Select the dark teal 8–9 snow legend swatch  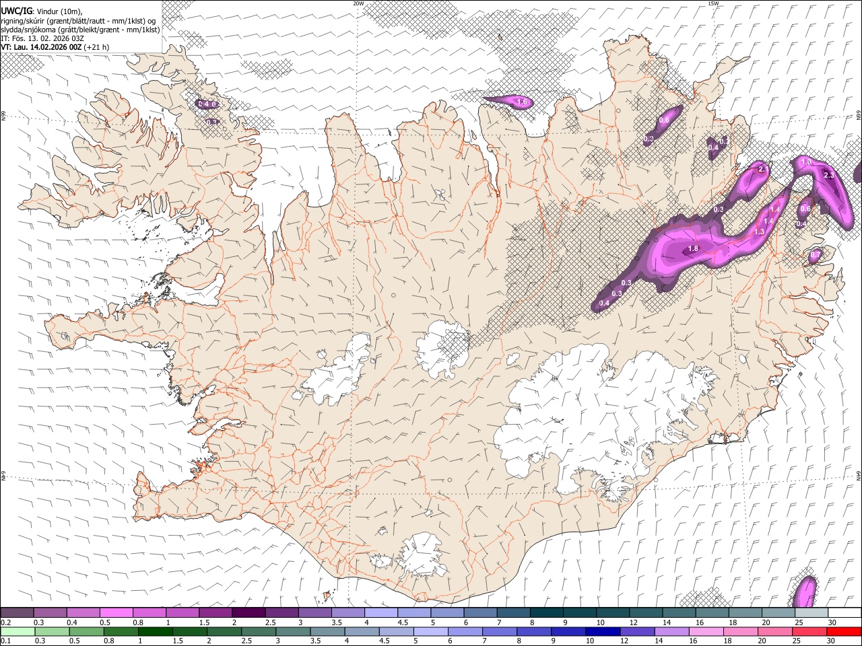[546, 612]
